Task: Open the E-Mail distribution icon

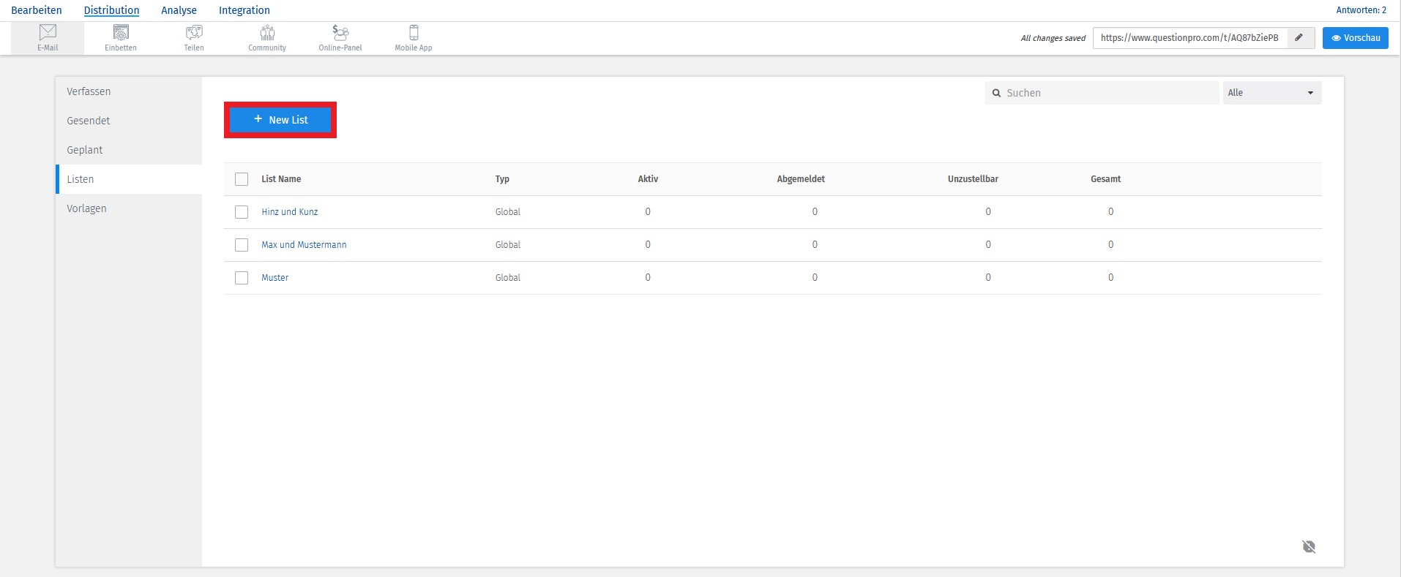Action: pos(48,38)
